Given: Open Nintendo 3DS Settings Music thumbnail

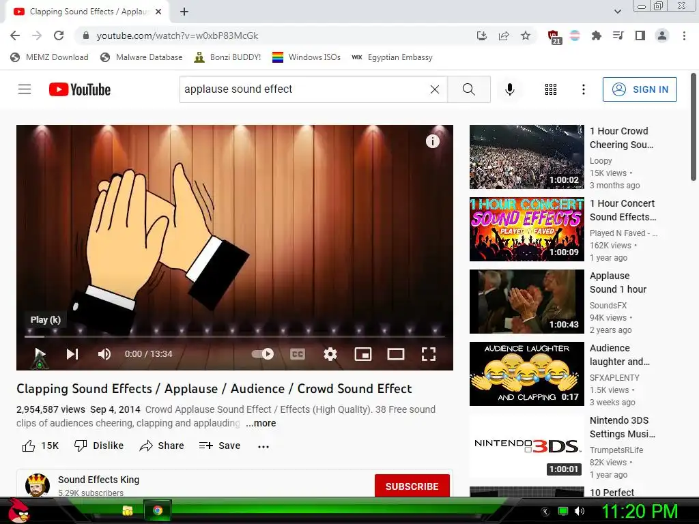Looking at the screenshot, I should pos(526,446).
